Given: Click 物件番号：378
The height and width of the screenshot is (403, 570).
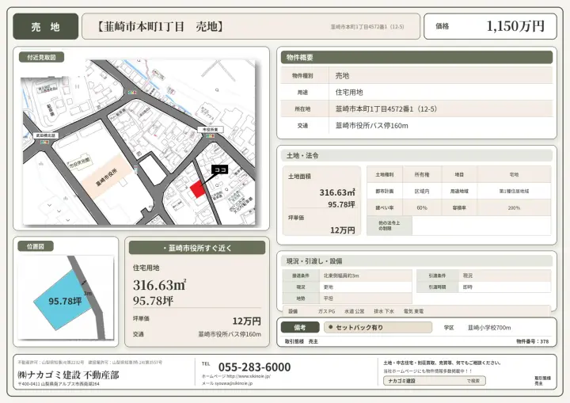Looking at the screenshot, I should (533, 341).
